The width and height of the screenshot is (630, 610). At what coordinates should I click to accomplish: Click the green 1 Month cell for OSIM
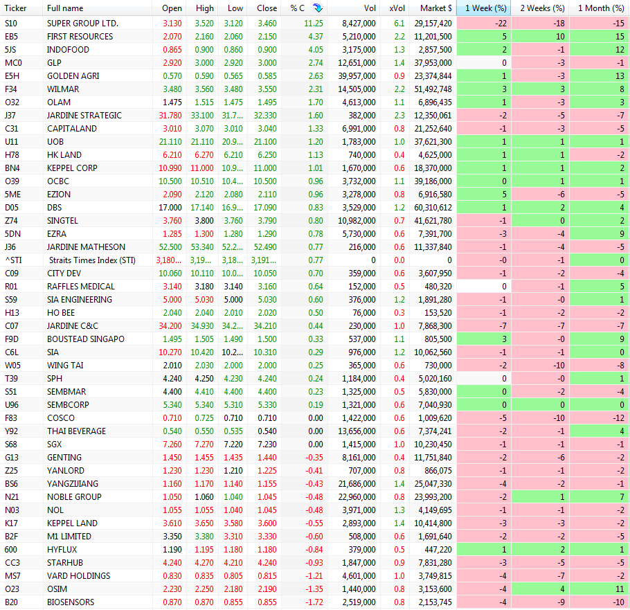(x=600, y=589)
